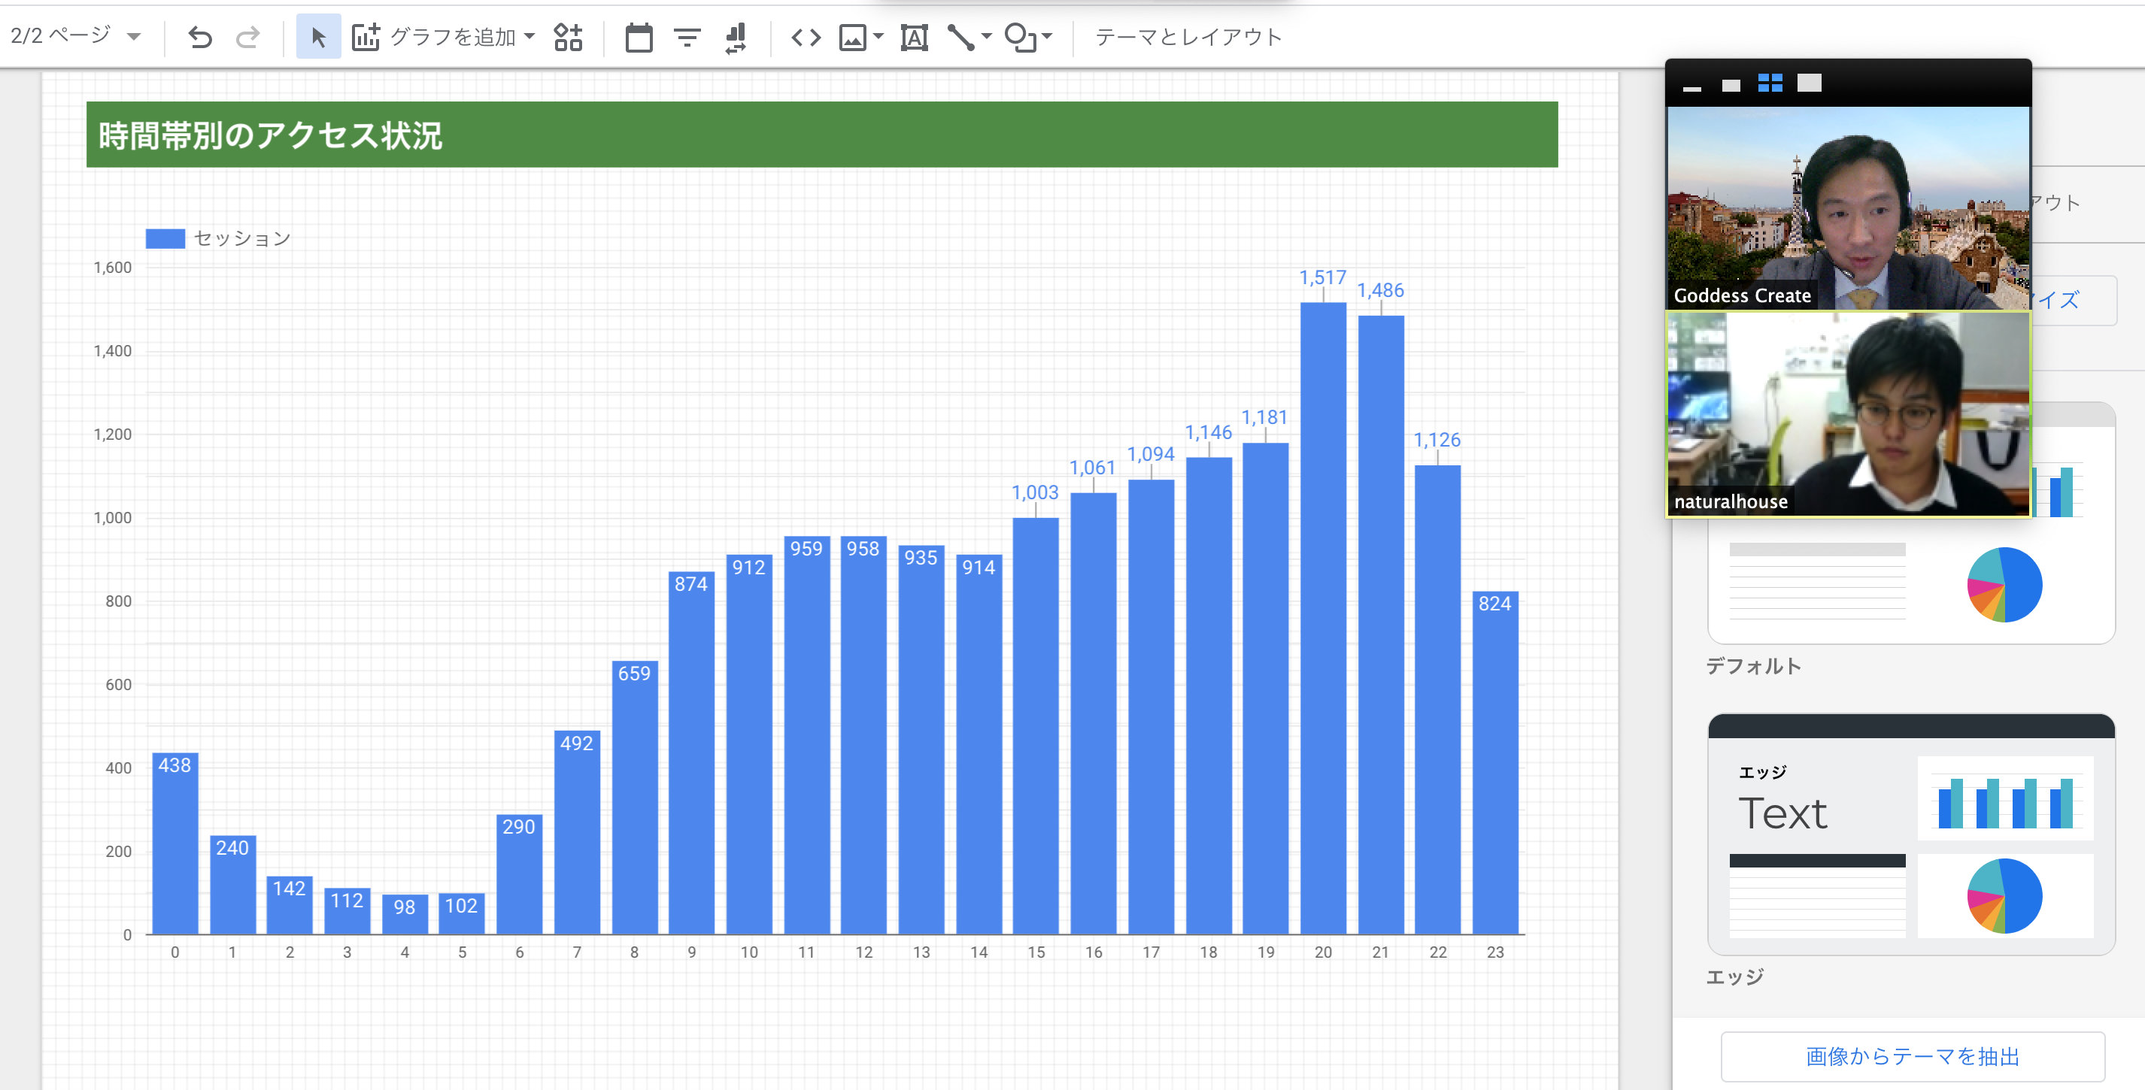Screen dimensions: 2145x1090
Task: Click the add chart icon
Action: point(366,37)
